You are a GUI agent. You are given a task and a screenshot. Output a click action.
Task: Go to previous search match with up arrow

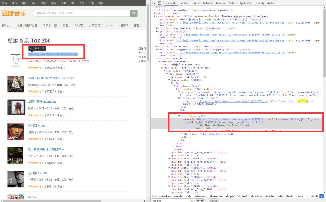click(x=198, y=200)
